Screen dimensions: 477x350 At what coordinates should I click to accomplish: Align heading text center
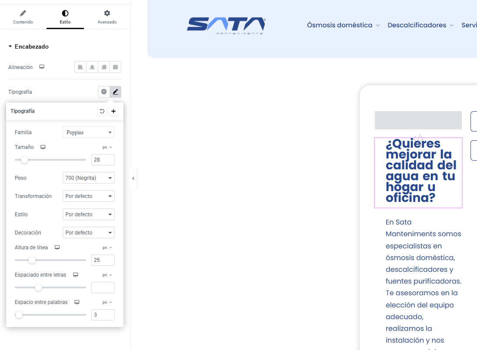[x=92, y=67]
